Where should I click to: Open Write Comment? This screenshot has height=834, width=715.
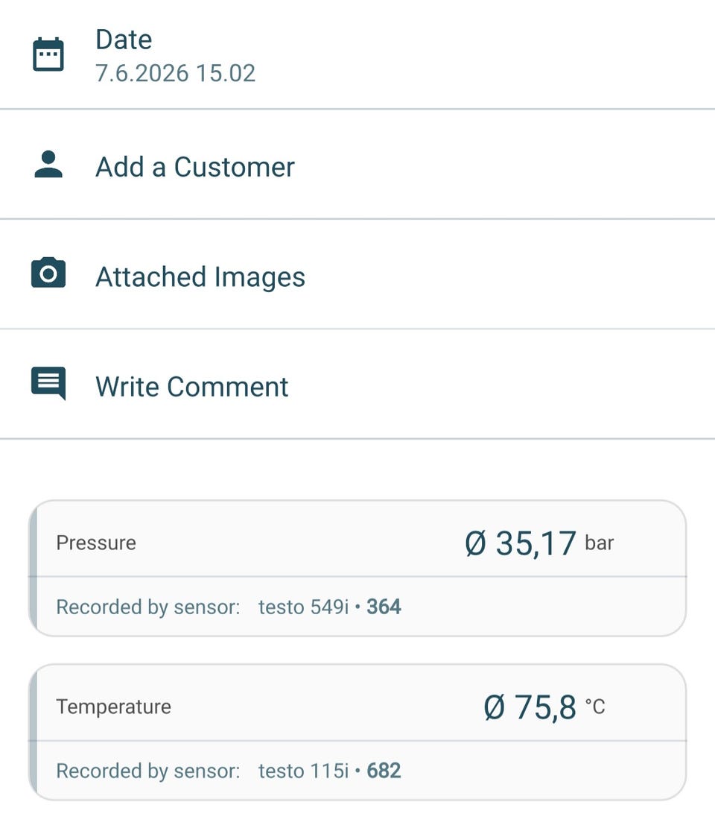[357, 385]
